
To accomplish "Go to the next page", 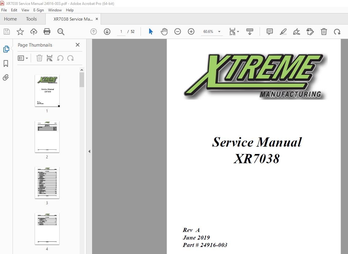I will [107, 32].
